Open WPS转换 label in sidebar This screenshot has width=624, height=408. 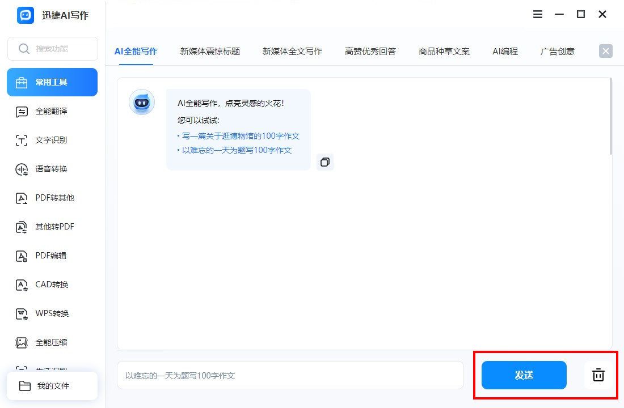click(52, 313)
